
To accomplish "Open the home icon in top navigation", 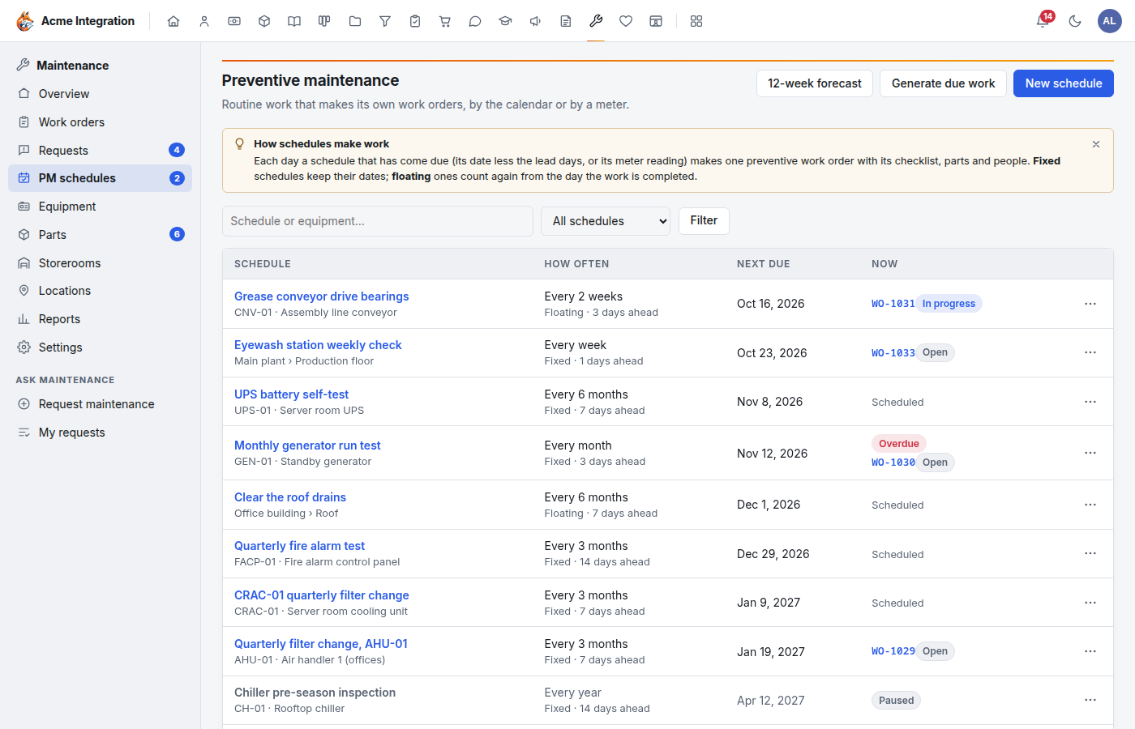I will click(173, 21).
